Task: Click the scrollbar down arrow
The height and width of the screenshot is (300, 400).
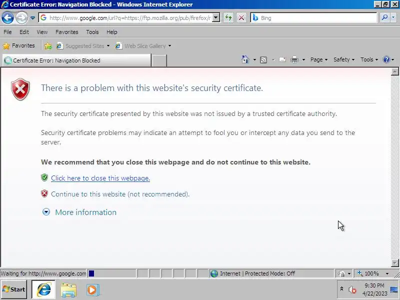Action: pos(394,263)
